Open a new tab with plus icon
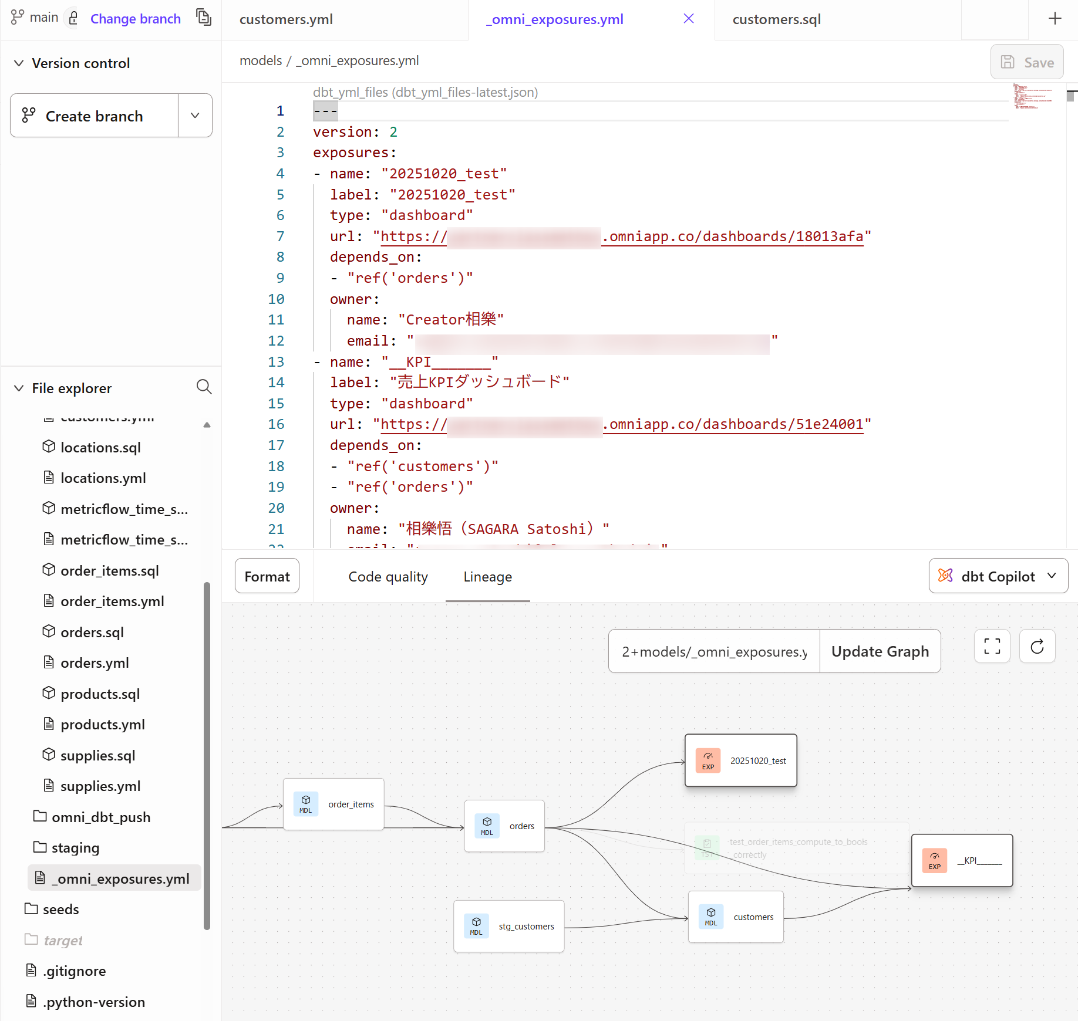The height and width of the screenshot is (1021, 1078). pos(1055,19)
